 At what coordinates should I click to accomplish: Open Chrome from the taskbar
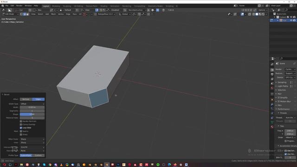pos(50,165)
